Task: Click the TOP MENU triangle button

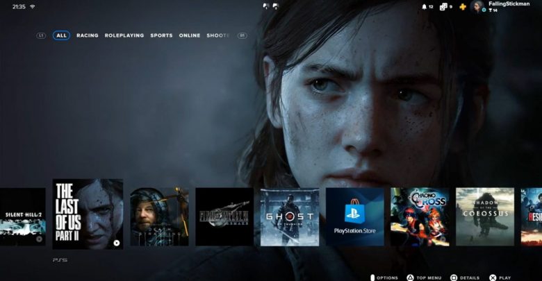Action: [411, 278]
